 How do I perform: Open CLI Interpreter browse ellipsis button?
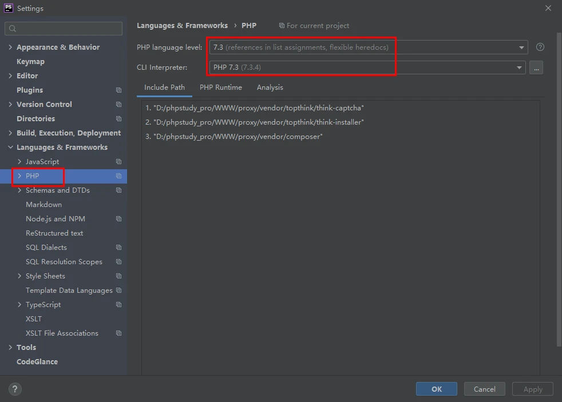(x=536, y=67)
